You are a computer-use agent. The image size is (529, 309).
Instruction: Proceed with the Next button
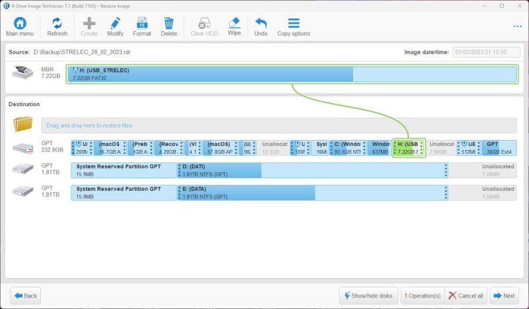pos(505,296)
